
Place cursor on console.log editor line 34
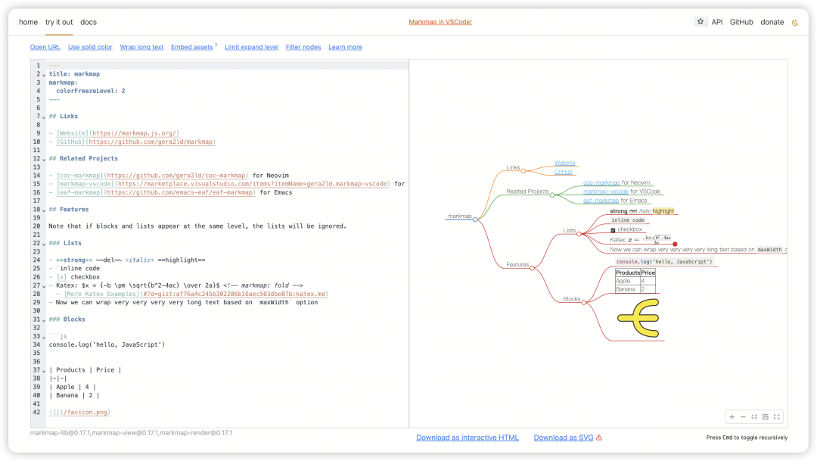pyautogui.click(x=107, y=344)
